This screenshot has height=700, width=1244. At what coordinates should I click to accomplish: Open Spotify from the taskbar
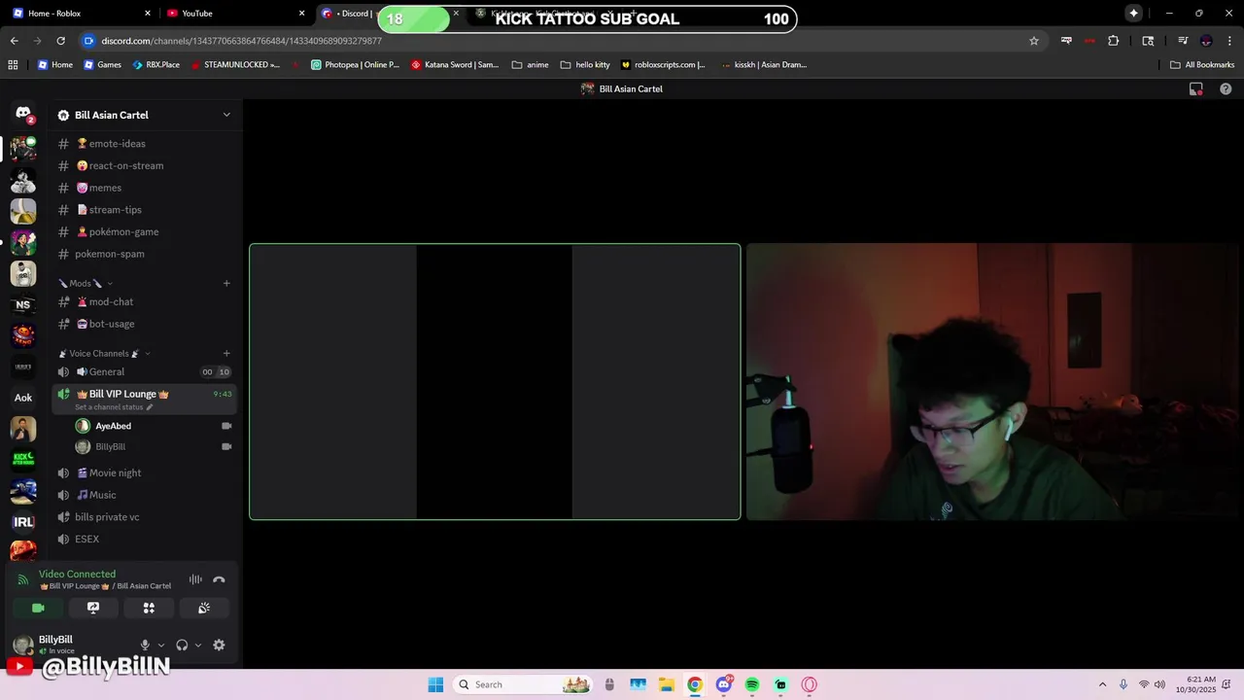[x=752, y=684]
